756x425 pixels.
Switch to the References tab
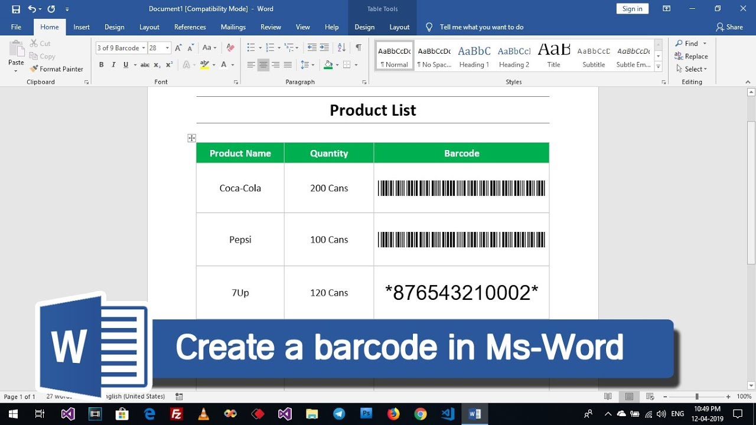[190, 27]
